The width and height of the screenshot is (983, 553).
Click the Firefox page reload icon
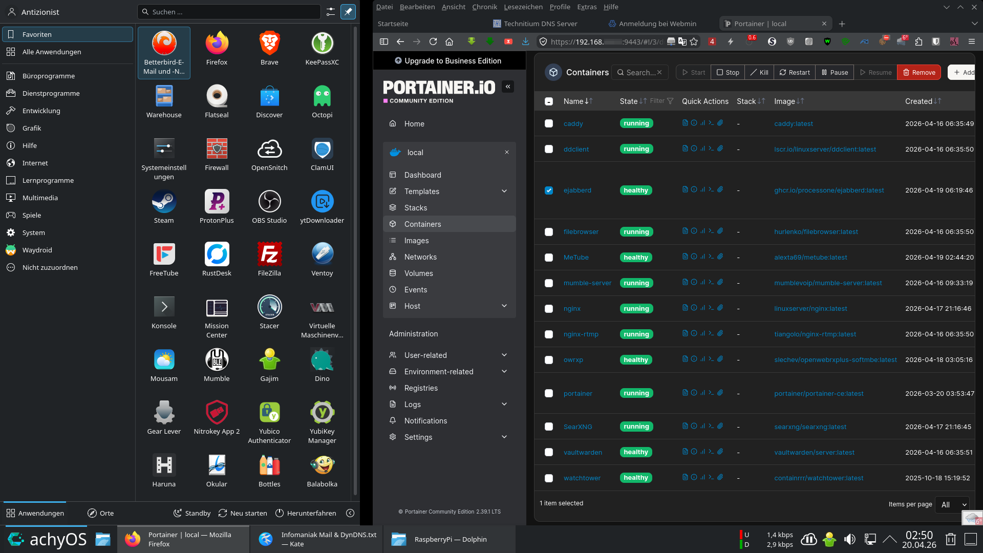pos(433,41)
